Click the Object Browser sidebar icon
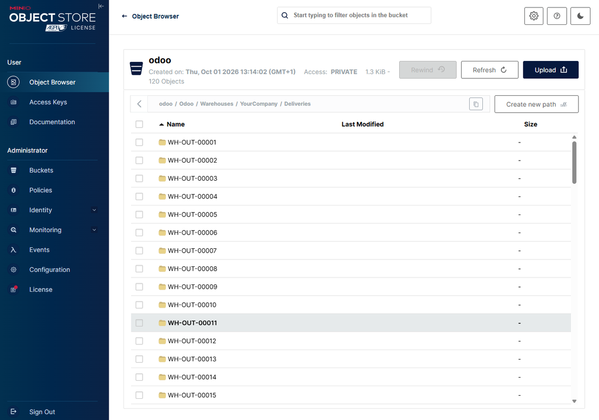Image resolution: width=599 pixels, height=420 pixels. coord(13,82)
